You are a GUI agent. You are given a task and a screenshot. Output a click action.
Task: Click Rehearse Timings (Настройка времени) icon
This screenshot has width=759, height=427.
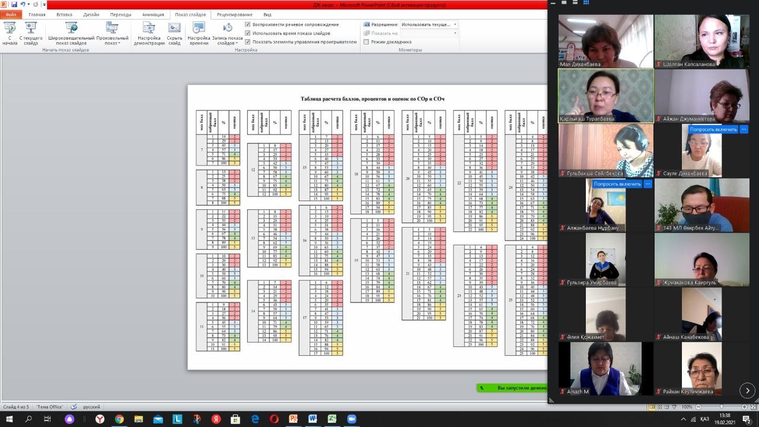199,33
